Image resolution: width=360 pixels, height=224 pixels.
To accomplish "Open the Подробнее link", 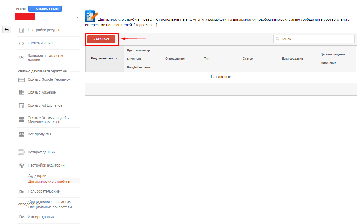I will [x=145, y=25].
